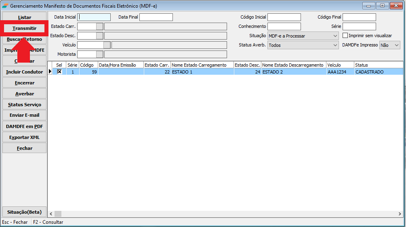
Task: Click the Estado Carr. lookup button
Action: click(x=99, y=27)
